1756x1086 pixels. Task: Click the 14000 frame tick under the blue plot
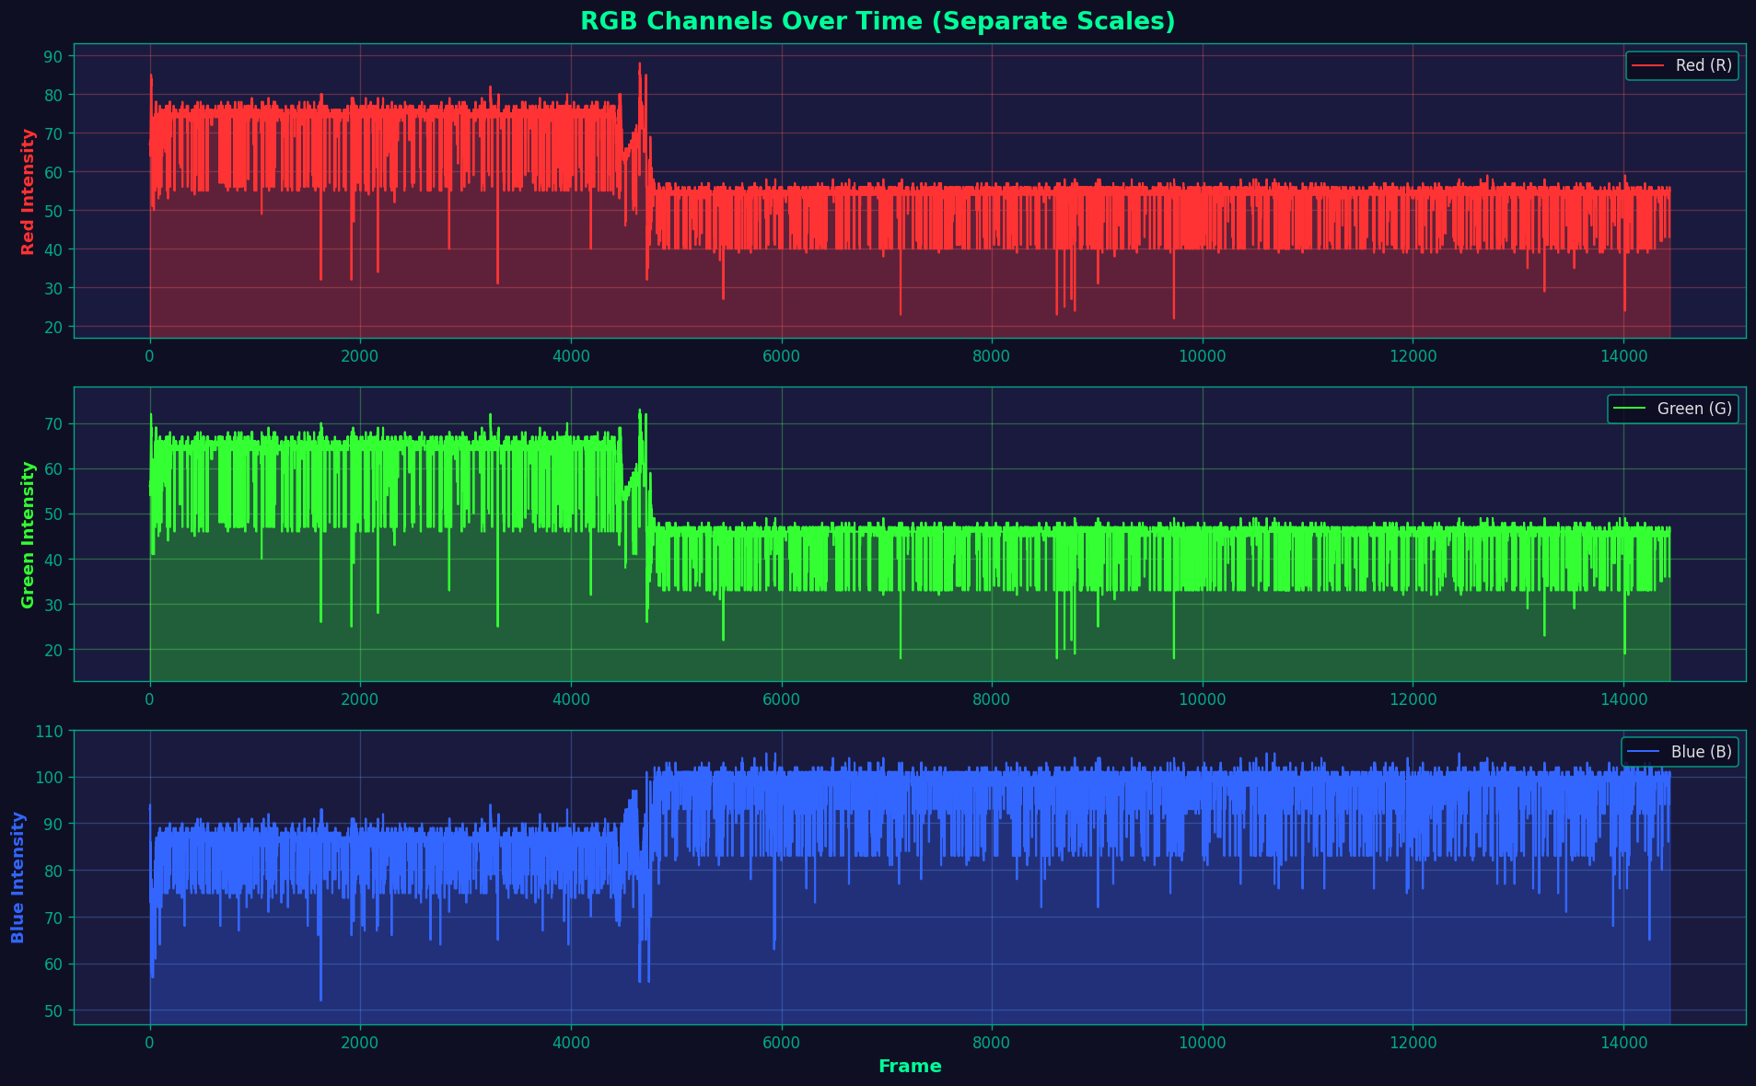(x=1623, y=1043)
